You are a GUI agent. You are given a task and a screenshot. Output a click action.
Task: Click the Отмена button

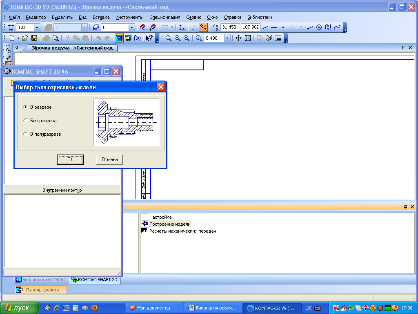tap(109, 159)
